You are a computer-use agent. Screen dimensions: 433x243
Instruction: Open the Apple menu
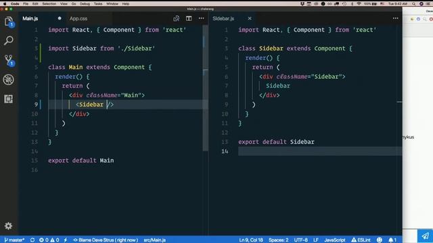(x=5, y=4)
